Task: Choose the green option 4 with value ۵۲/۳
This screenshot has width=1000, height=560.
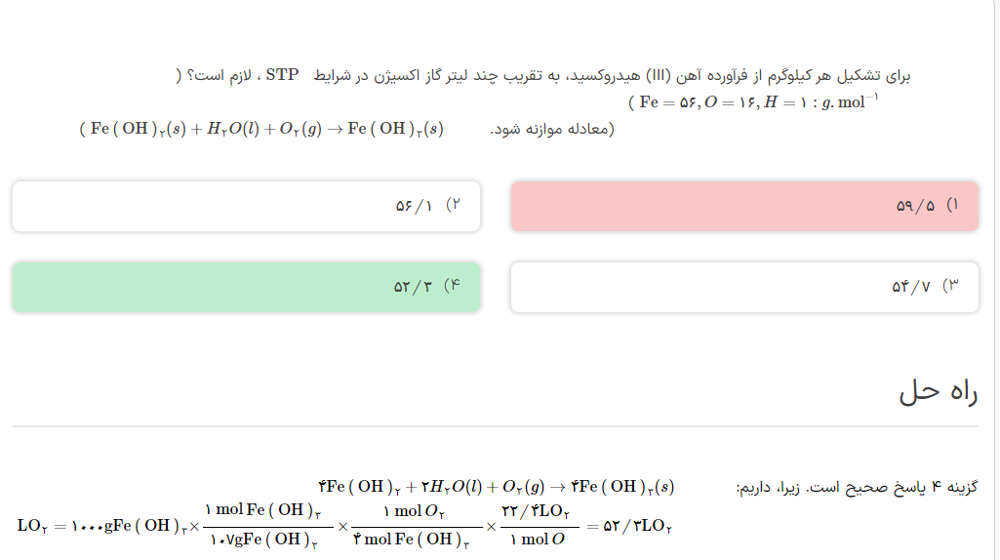Action: [x=246, y=287]
